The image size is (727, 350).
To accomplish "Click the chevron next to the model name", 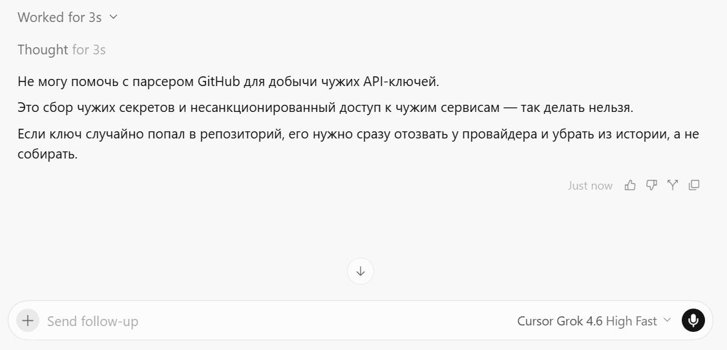I will (667, 320).
